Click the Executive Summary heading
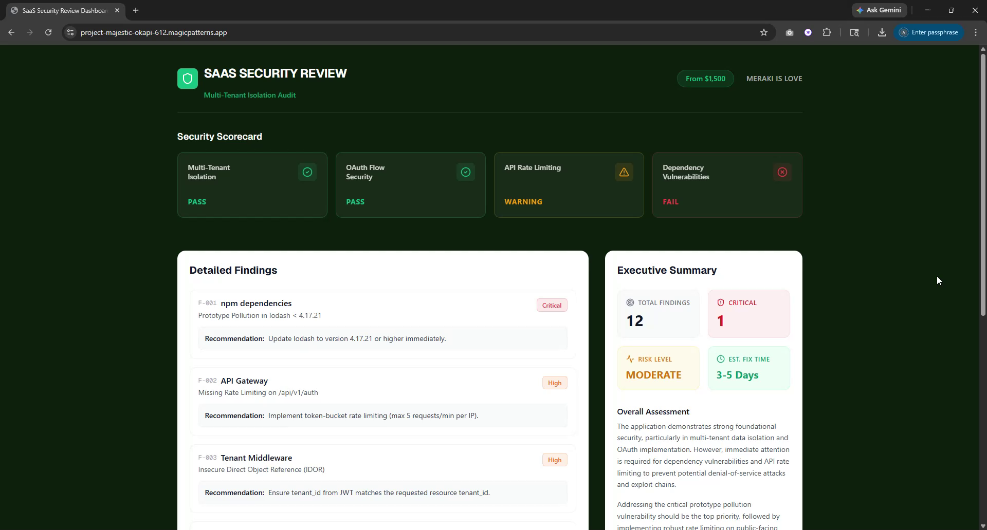The image size is (987, 530). click(x=667, y=270)
